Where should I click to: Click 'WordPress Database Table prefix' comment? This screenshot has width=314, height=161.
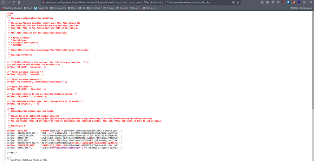29,160
